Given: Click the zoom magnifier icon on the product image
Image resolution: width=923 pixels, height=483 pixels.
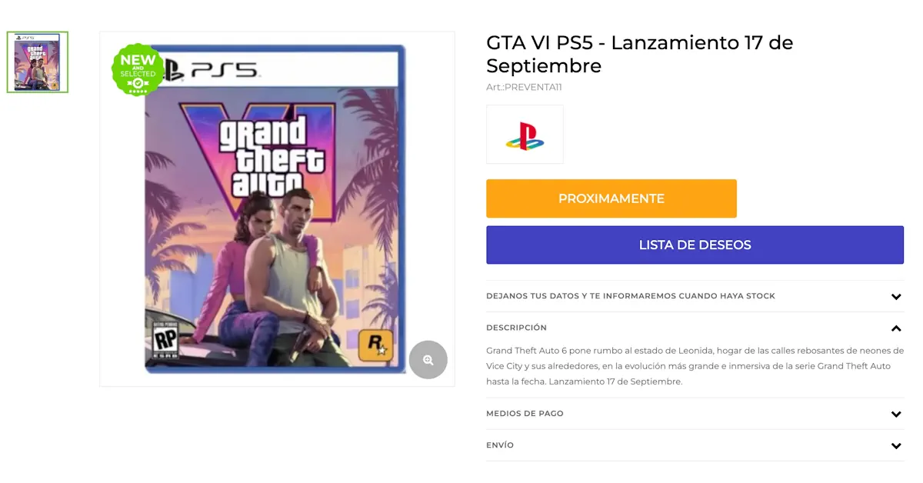Looking at the screenshot, I should (x=428, y=360).
